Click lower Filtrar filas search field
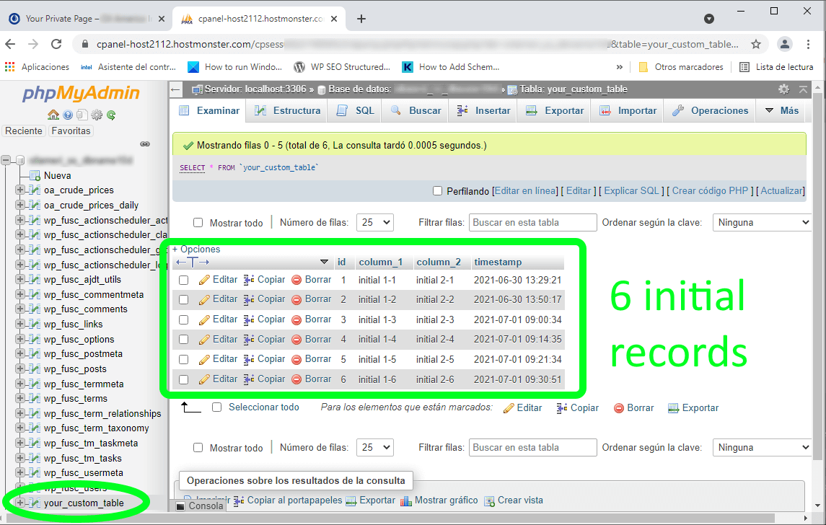 (532, 448)
